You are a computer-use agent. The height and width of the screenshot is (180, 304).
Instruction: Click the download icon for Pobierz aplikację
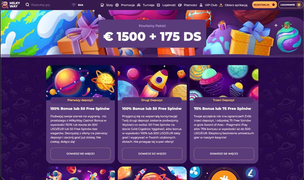[221, 5]
